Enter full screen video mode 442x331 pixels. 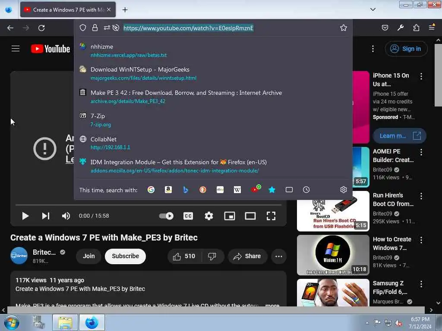point(271,216)
